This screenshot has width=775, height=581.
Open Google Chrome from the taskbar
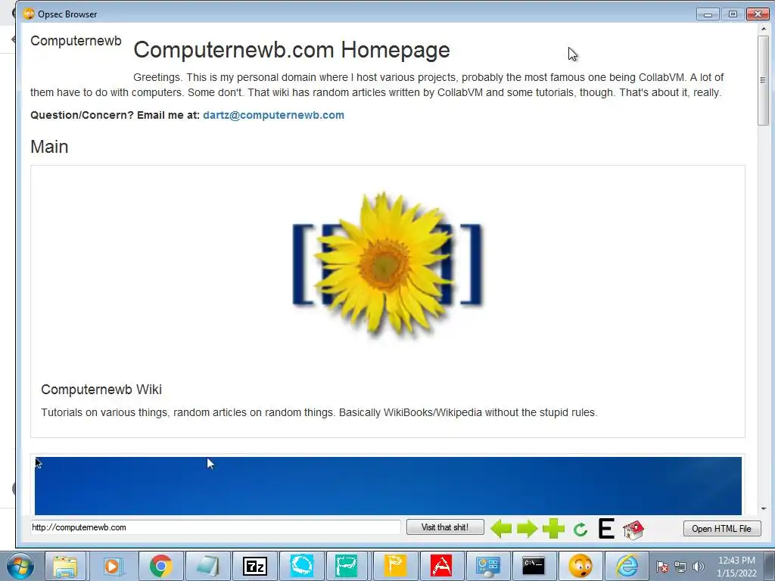[x=160, y=566]
